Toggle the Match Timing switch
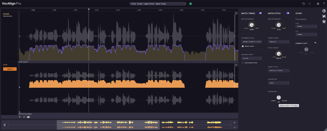This screenshot has width=327, height=131. coord(260,13)
